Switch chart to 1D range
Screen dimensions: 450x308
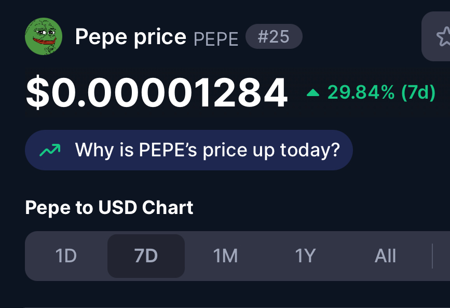(x=66, y=256)
